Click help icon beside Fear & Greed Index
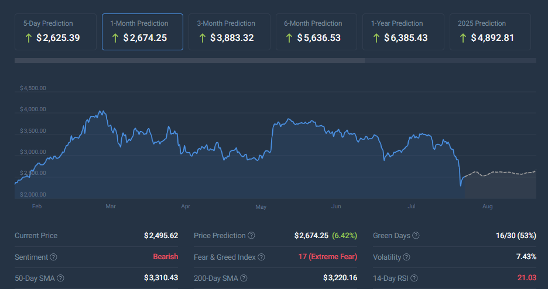Image resolution: width=548 pixels, height=289 pixels. [x=261, y=257]
